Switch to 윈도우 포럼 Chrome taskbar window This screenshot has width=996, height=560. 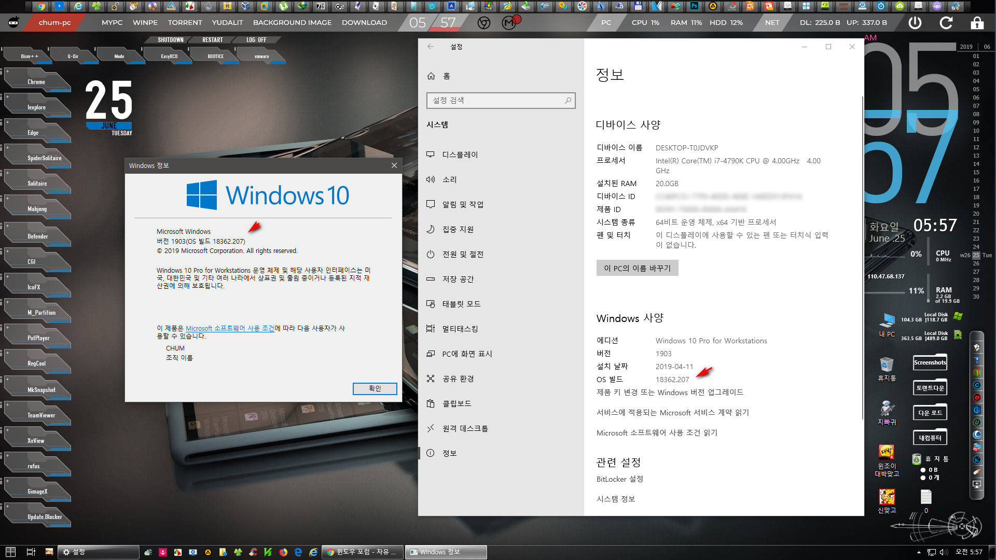tap(362, 552)
